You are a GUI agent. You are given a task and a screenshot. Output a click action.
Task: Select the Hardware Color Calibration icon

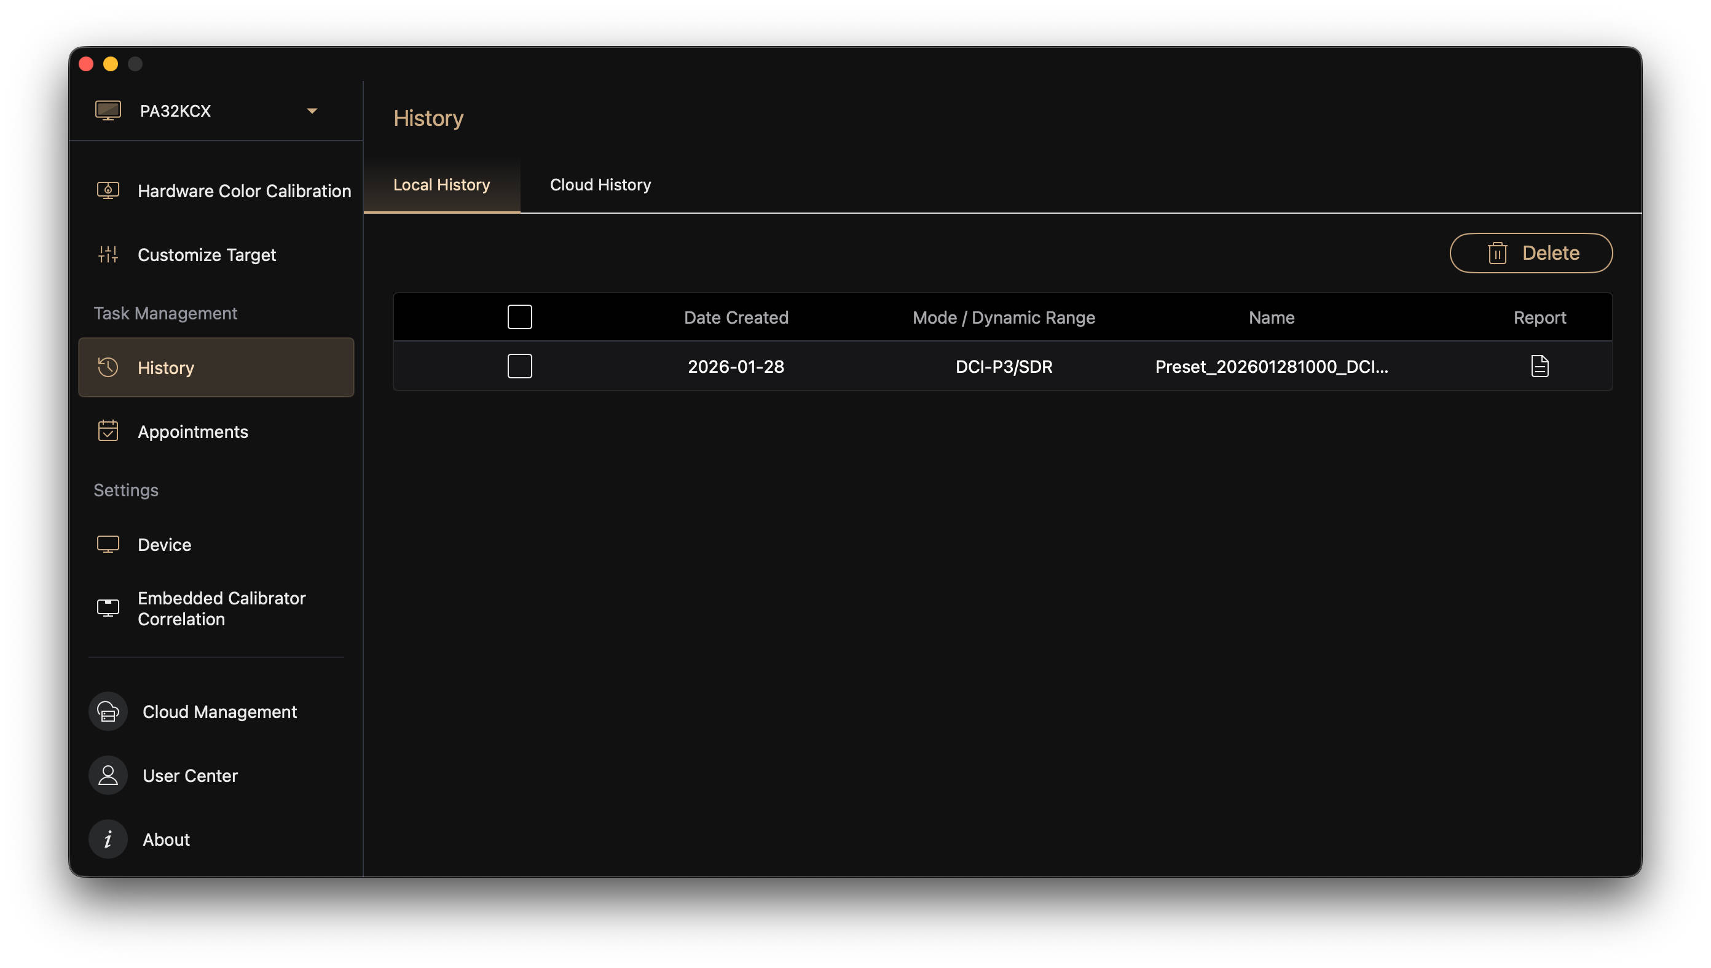[108, 191]
